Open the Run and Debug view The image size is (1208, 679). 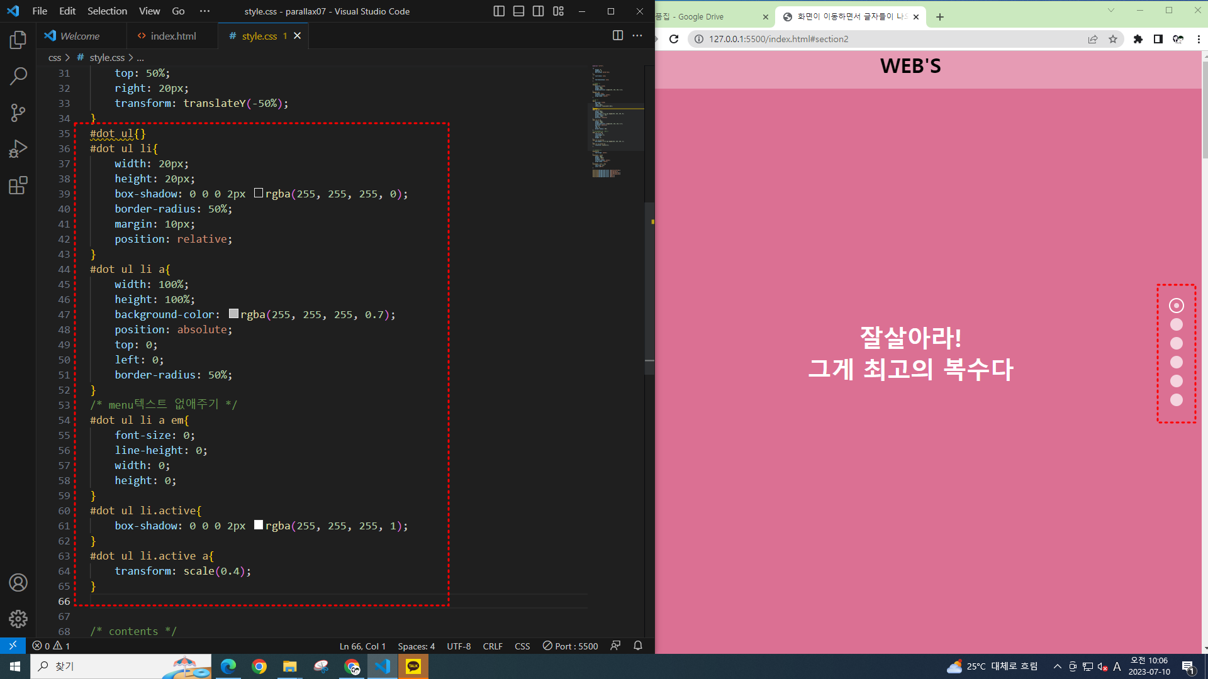pos(18,149)
